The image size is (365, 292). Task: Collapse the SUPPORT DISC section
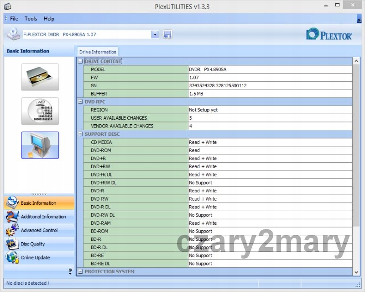[x=80, y=134]
